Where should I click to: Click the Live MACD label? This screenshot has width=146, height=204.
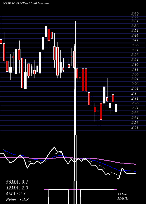pos(123,196)
